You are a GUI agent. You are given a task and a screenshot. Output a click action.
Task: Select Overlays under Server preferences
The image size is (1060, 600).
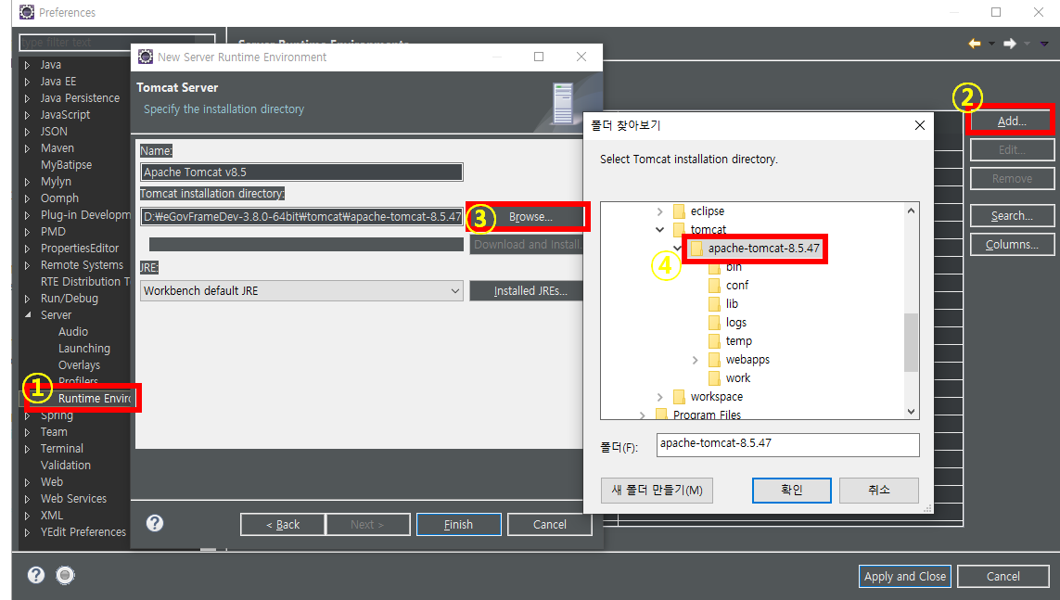tap(79, 364)
